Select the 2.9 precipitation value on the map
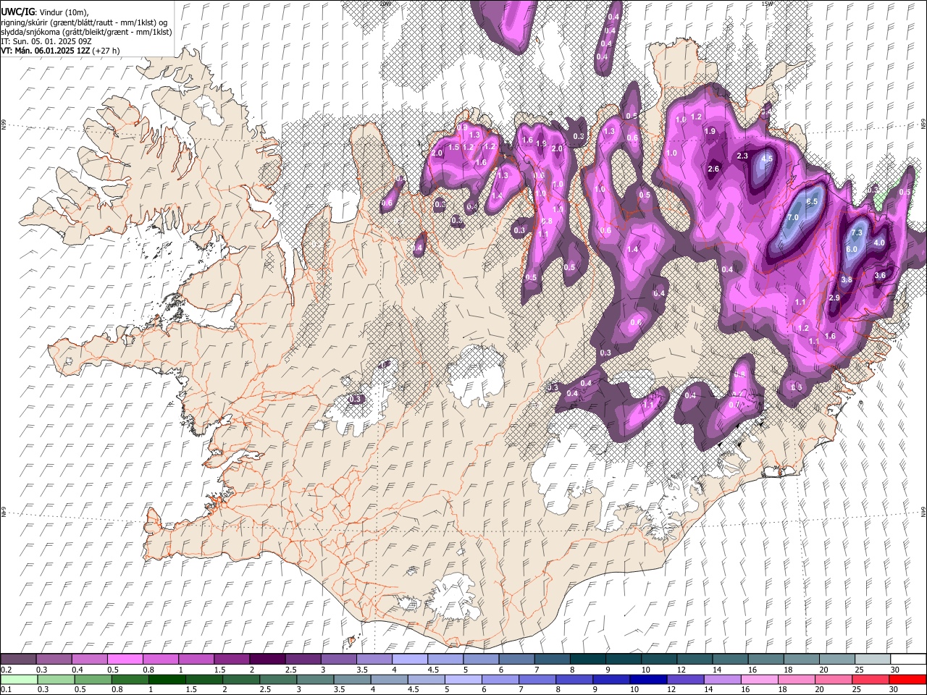Screen dimensions: 927x695 834,298
